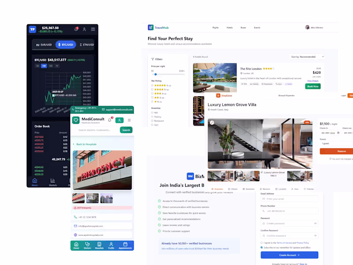Uncheck Subscribe to newsletter checkbox
The image size is (353, 265).
click(262, 247)
